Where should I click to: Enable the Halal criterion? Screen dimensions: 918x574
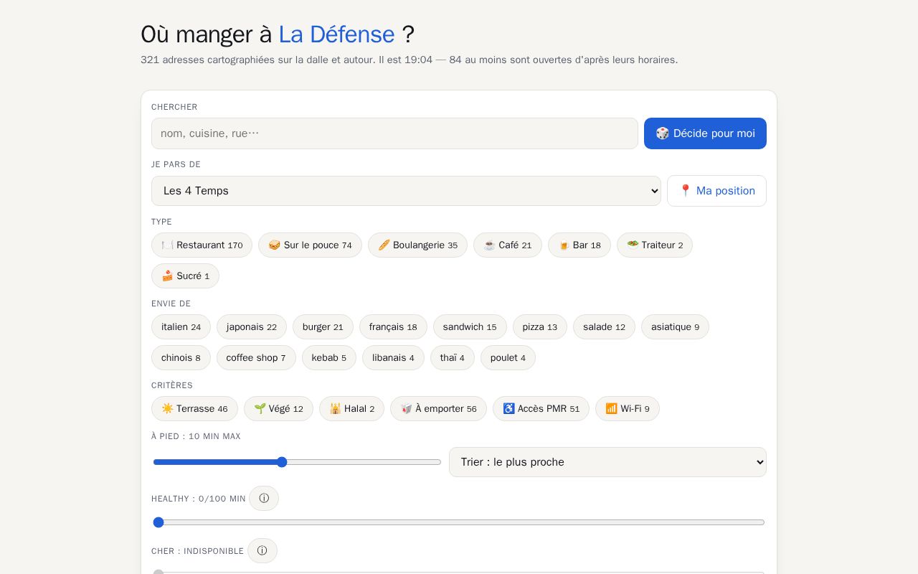click(x=351, y=409)
